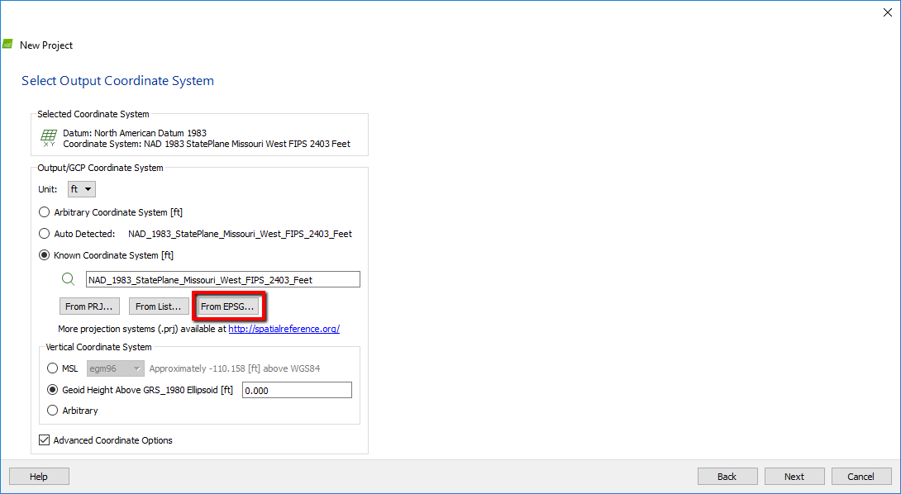
Task: Click the grid XY coordinate system icon
Action: [49, 138]
